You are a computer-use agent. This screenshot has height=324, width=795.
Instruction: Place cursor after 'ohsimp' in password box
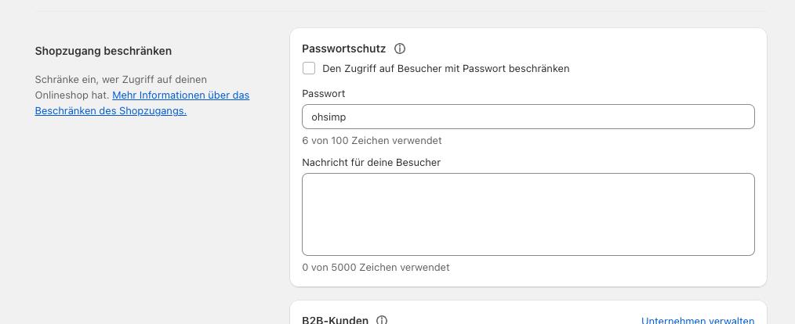(348, 117)
